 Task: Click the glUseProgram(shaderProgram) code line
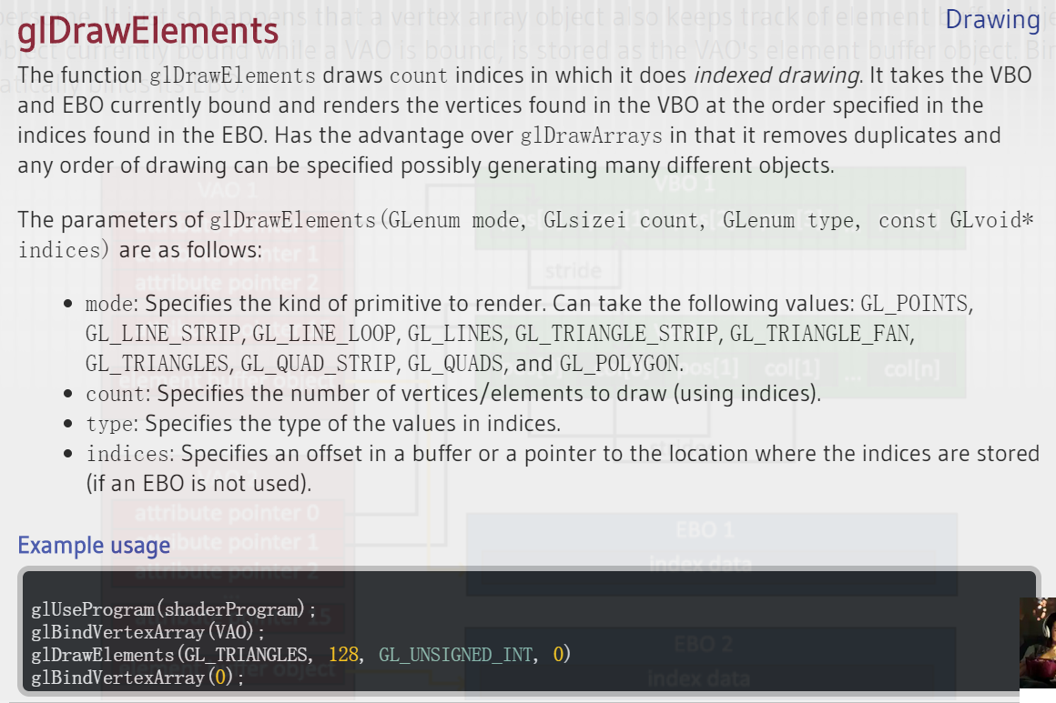point(173,609)
